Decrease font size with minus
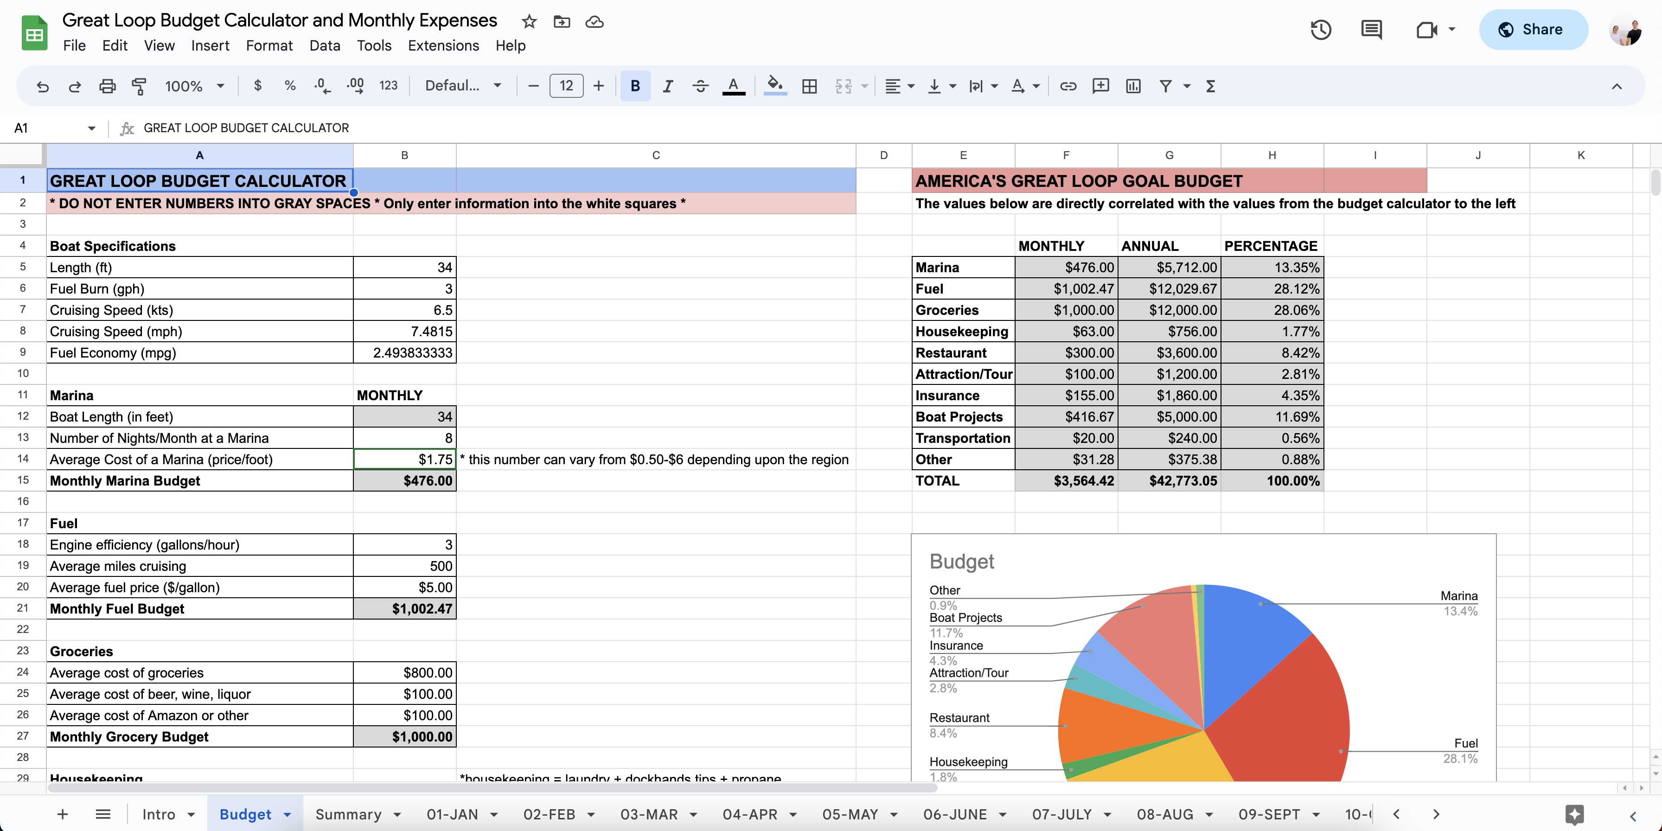This screenshot has height=831, width=1662. (533, 86)
